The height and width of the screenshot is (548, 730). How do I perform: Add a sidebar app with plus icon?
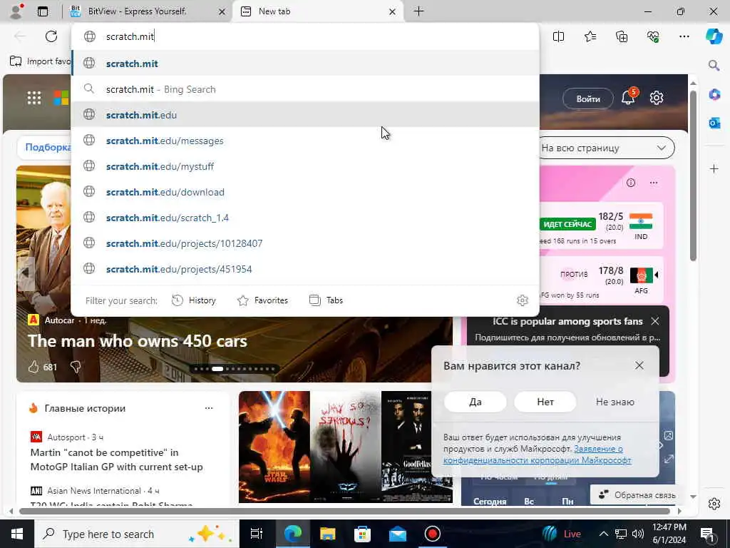[714, 168]
